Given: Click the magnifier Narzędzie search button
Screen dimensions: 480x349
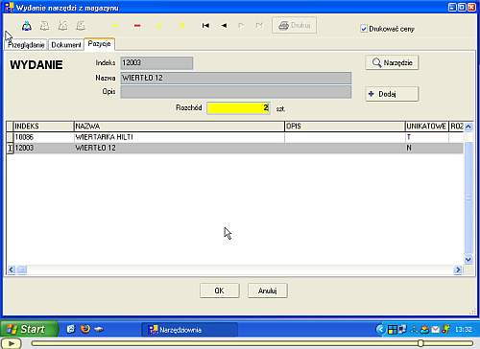Looking at the screenshot, I should [x=392, y=62].
